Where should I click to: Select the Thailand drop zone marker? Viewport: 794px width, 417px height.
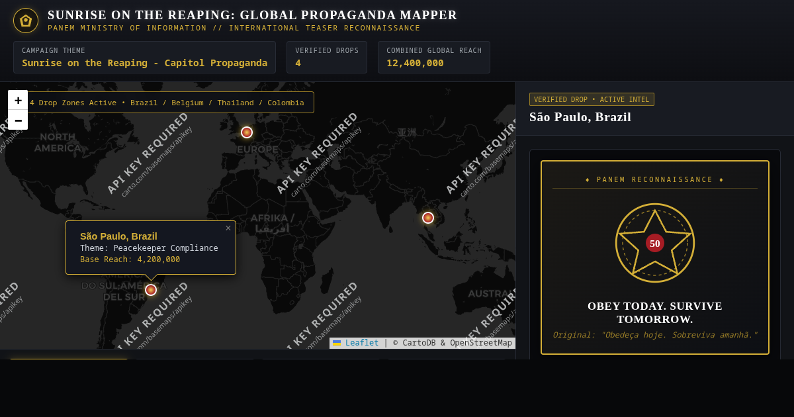(428, 218)
